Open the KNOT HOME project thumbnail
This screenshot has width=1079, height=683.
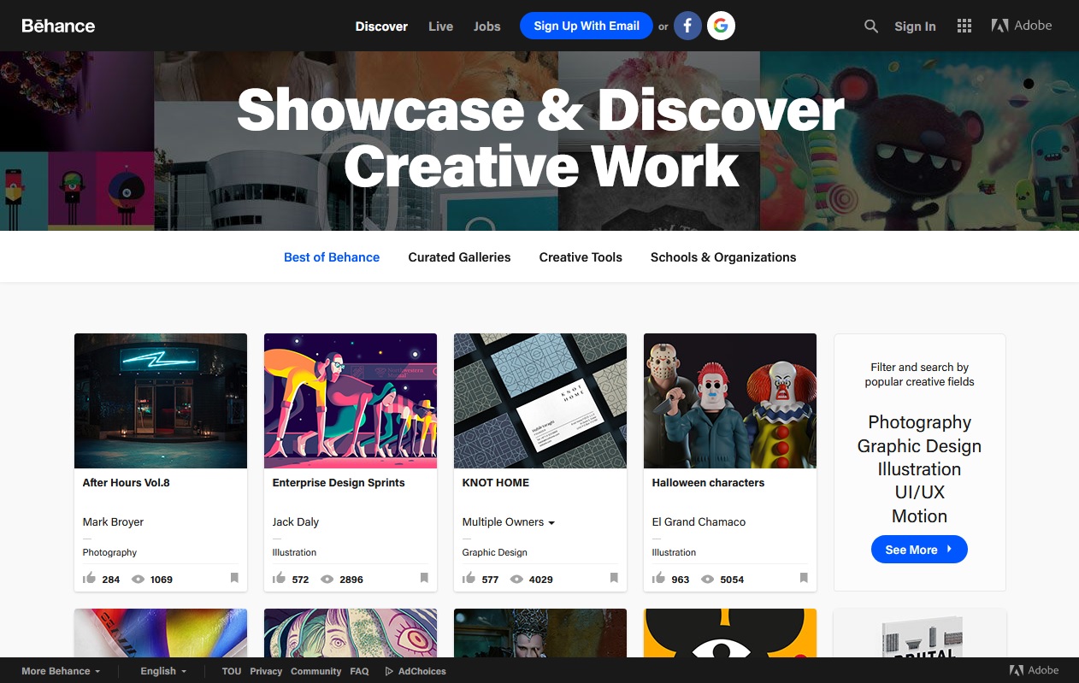tap(540, 401)
